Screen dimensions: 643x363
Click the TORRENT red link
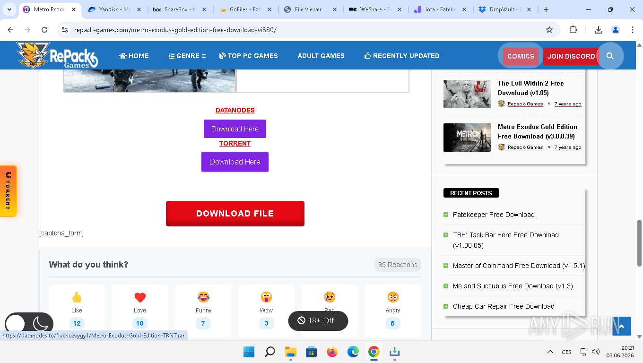pyautogui.click(x=235, y=143)
